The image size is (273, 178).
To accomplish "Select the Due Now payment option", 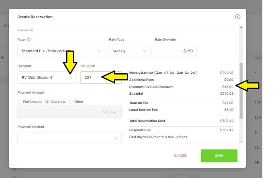I will coord(47,102).
